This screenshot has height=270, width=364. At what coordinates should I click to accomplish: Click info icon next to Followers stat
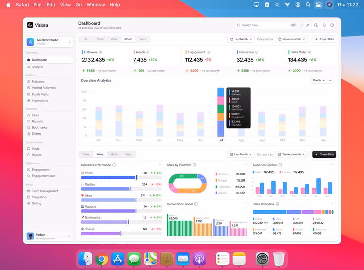100,52
